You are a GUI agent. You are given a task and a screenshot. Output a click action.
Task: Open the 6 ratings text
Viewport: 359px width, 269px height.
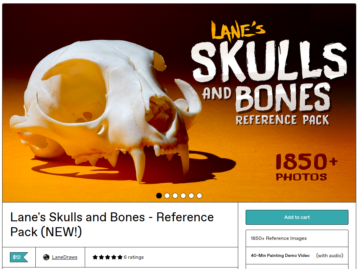point(134,257)
